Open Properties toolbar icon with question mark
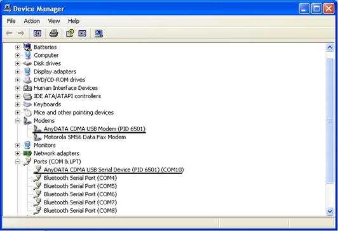Viewport: 338px width, 231px height. pos(70,34)
